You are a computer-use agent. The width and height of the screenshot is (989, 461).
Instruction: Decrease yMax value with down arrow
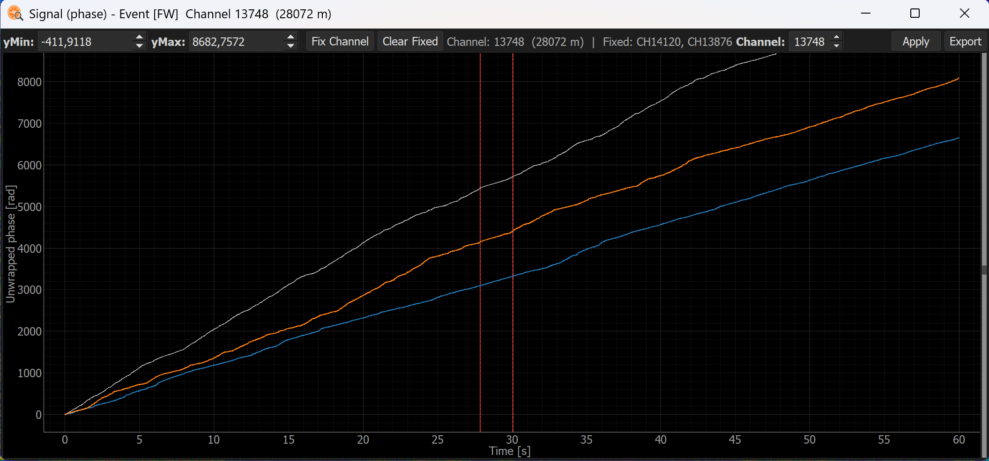click(x=291, y=46)
